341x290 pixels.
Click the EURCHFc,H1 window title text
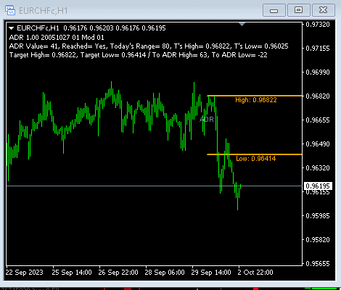click(x=44, y=11)
